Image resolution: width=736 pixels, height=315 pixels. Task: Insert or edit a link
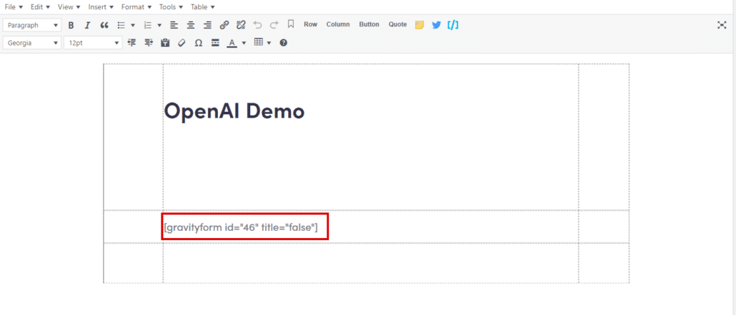(x=224, y=25)
